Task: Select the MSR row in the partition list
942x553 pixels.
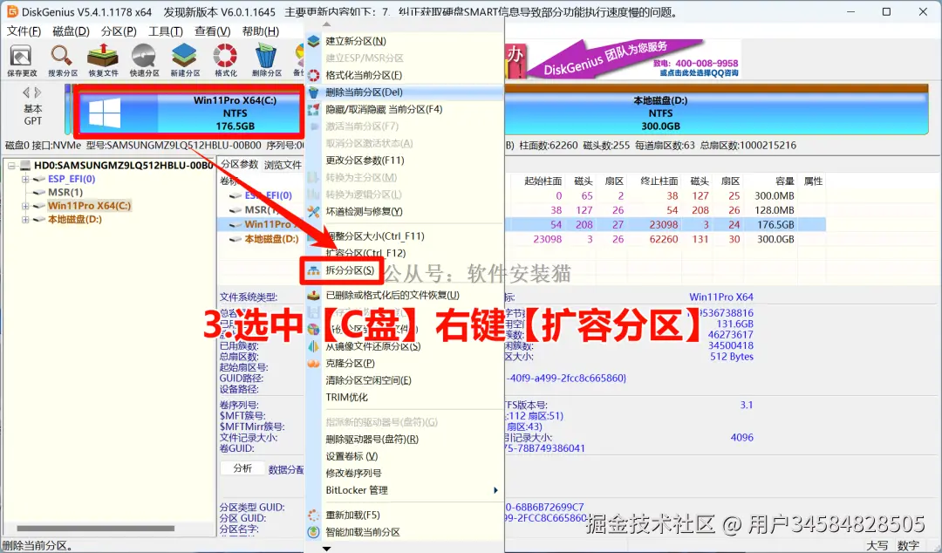Action: pos(262,210)
